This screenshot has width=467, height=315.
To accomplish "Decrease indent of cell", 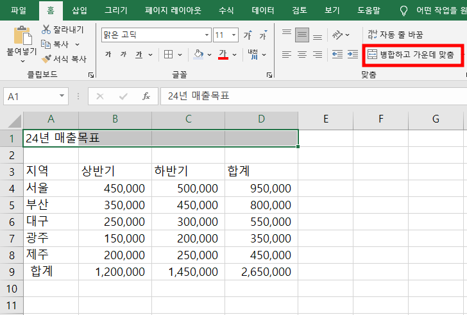I will (x=337, y=55).
